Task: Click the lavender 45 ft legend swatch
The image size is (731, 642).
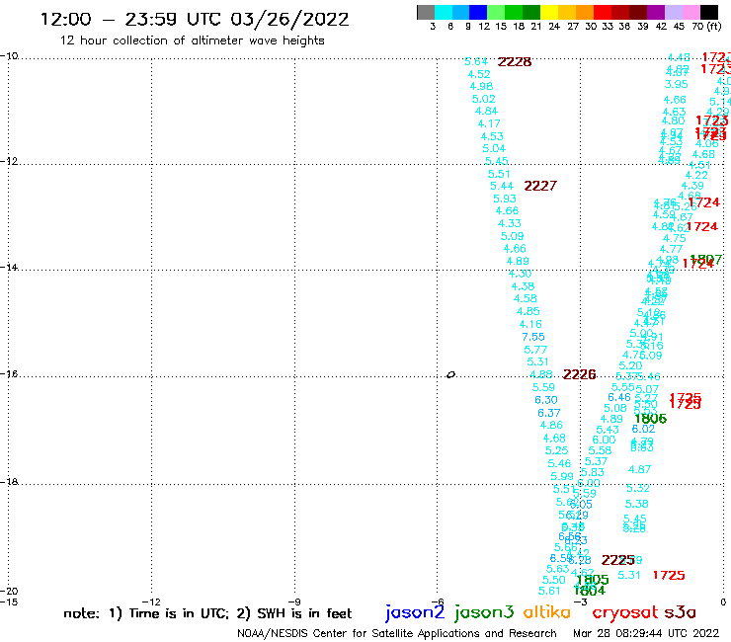Action: (x=674, y=12)
